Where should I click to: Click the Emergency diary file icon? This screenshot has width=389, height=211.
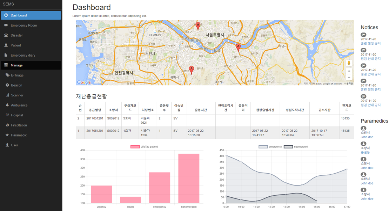tap(6, 55)
